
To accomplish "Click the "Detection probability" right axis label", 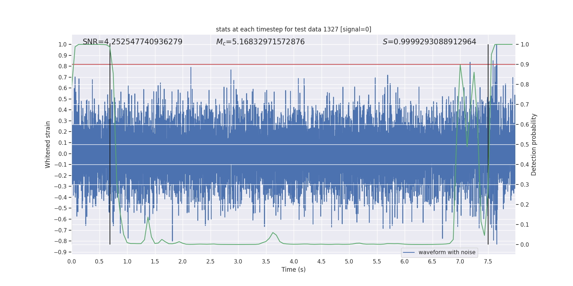I will (x=534, y=144).
